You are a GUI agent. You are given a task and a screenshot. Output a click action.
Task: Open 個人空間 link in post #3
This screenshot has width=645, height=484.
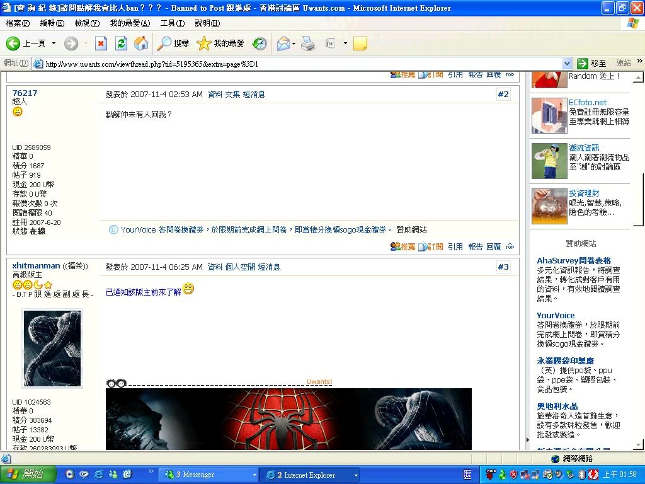240,267
